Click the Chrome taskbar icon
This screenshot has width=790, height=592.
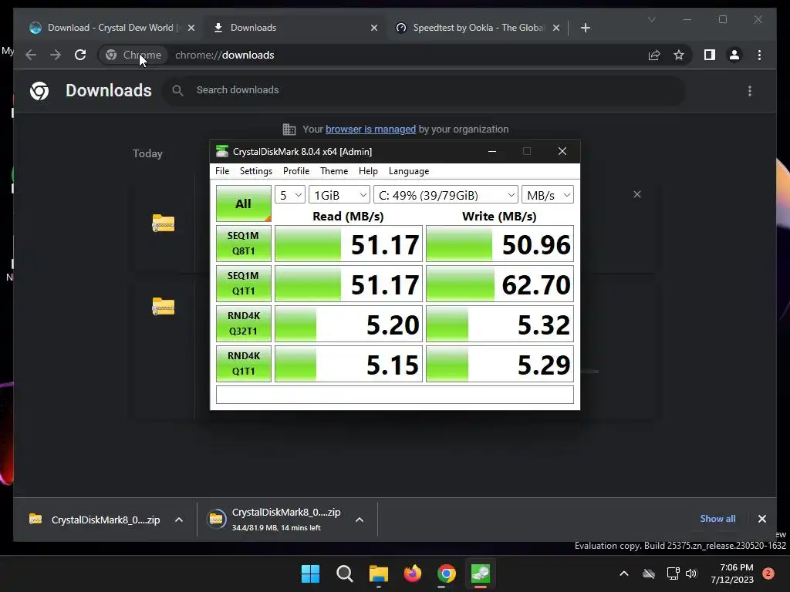tap(447, 573)
